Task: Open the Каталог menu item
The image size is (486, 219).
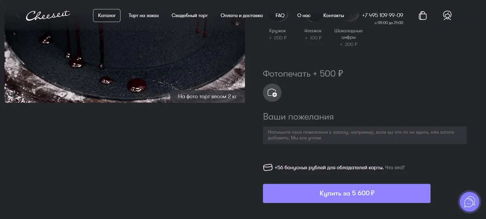Action: click(x=107, y=15)
